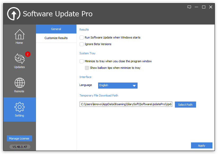Screen dimensions: 218x154
Task: Maximize the Software Update Pro window
Action: point(204,7)
